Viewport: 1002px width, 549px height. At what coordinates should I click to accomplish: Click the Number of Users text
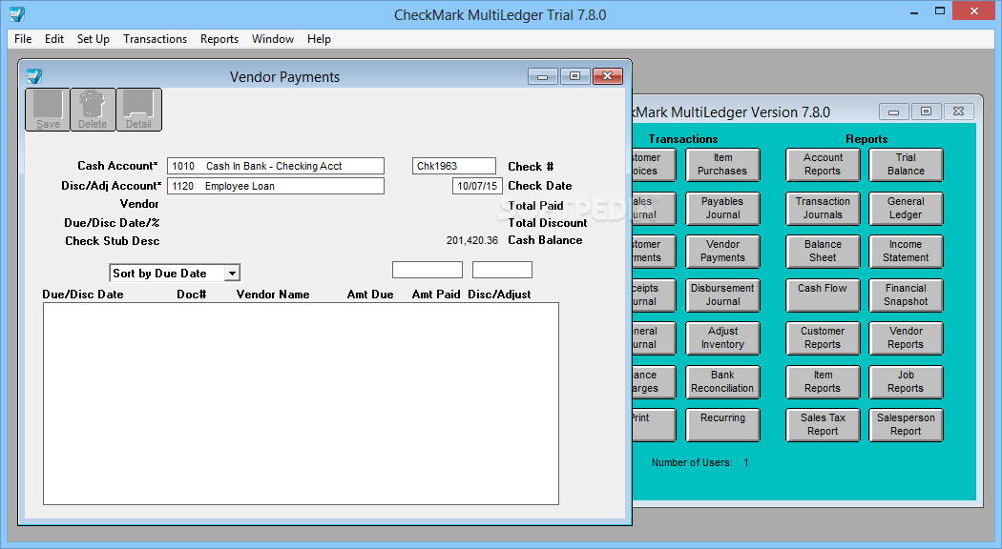pos(699,462)
